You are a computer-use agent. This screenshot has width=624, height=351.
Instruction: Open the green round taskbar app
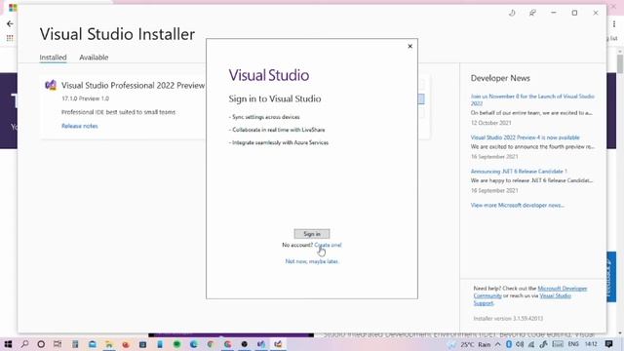(177, 344)
